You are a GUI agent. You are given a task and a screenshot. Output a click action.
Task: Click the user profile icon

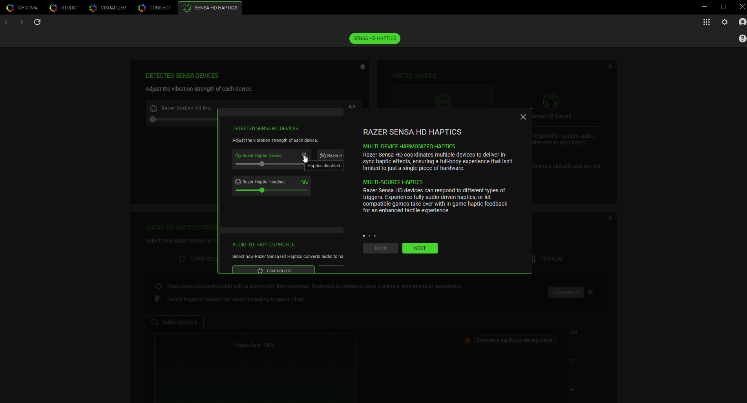click(742, 22)
